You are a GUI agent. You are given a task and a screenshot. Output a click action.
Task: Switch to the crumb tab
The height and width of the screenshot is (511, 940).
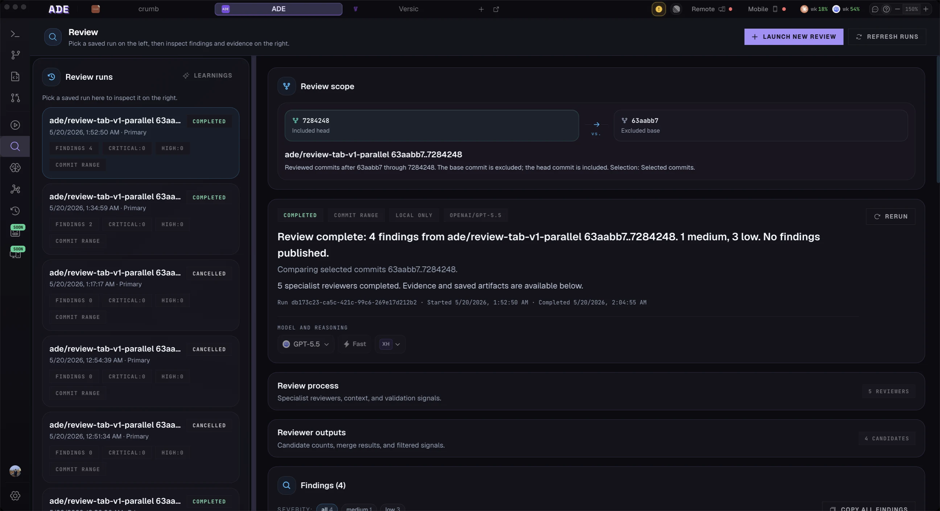148,9
